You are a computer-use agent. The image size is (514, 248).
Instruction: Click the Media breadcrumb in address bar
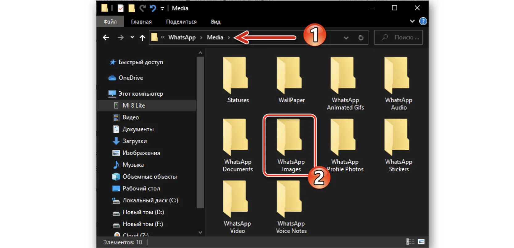pos(215,37)
